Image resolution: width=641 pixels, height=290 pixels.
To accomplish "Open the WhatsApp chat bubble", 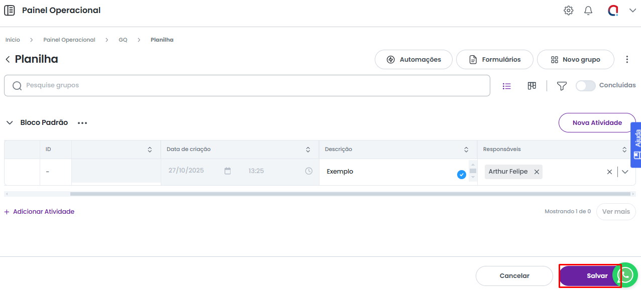I will coord(626,275).
